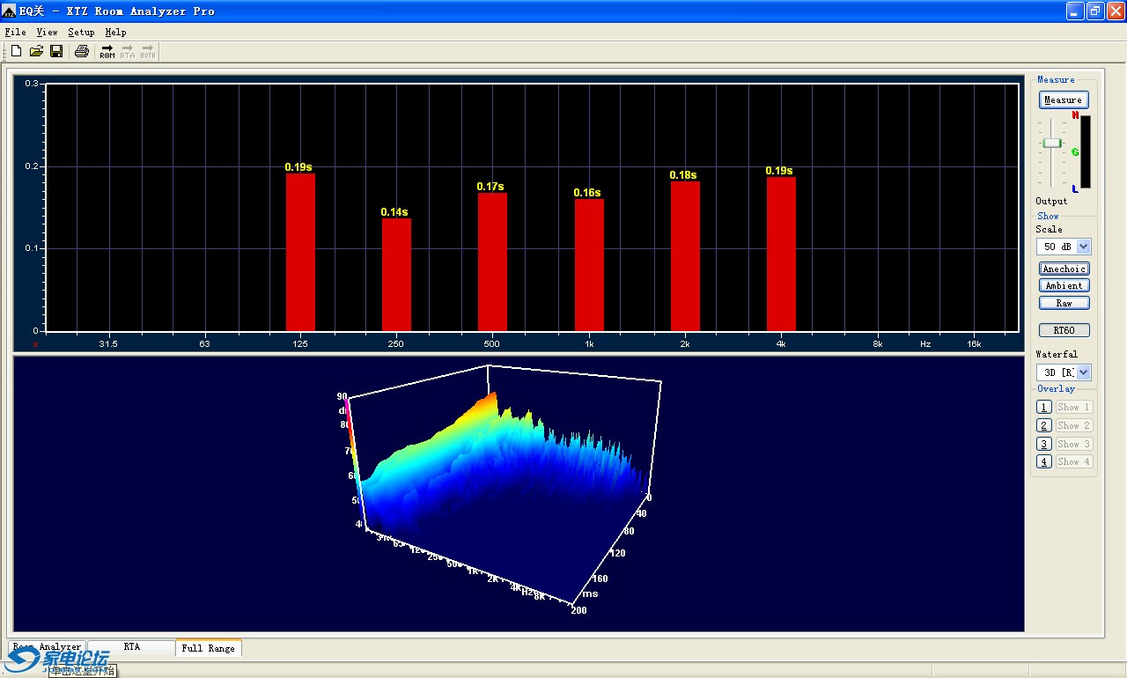The height and width of the screenshot is (678, 1127).
Task: Select the BOTH arrow toolbar button
Action: (x=148, y=51)
